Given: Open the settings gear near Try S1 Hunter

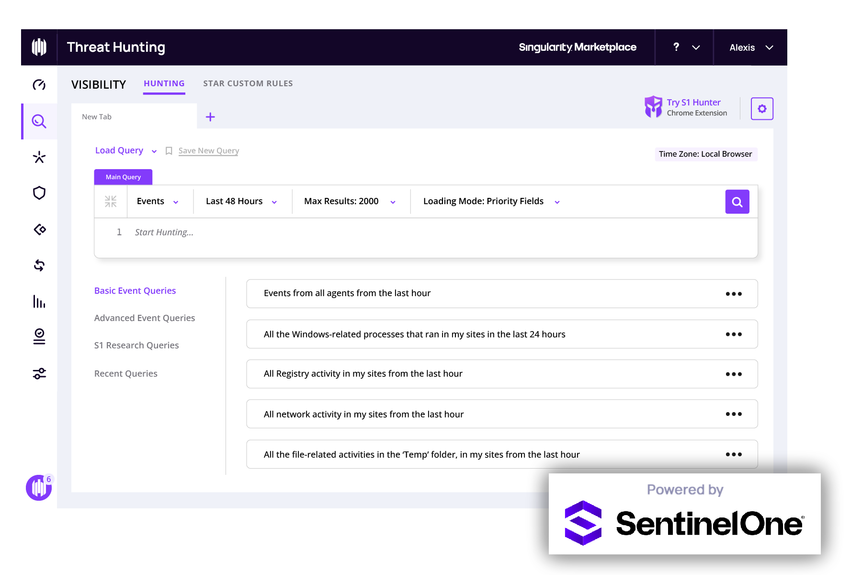Looking at the screenshot, I should (x=761, y=108).
